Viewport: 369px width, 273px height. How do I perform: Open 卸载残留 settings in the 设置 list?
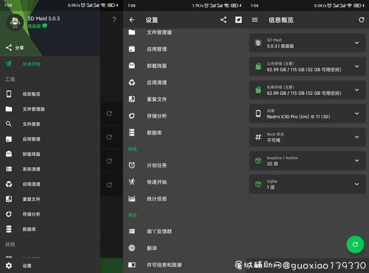(184, 66)
